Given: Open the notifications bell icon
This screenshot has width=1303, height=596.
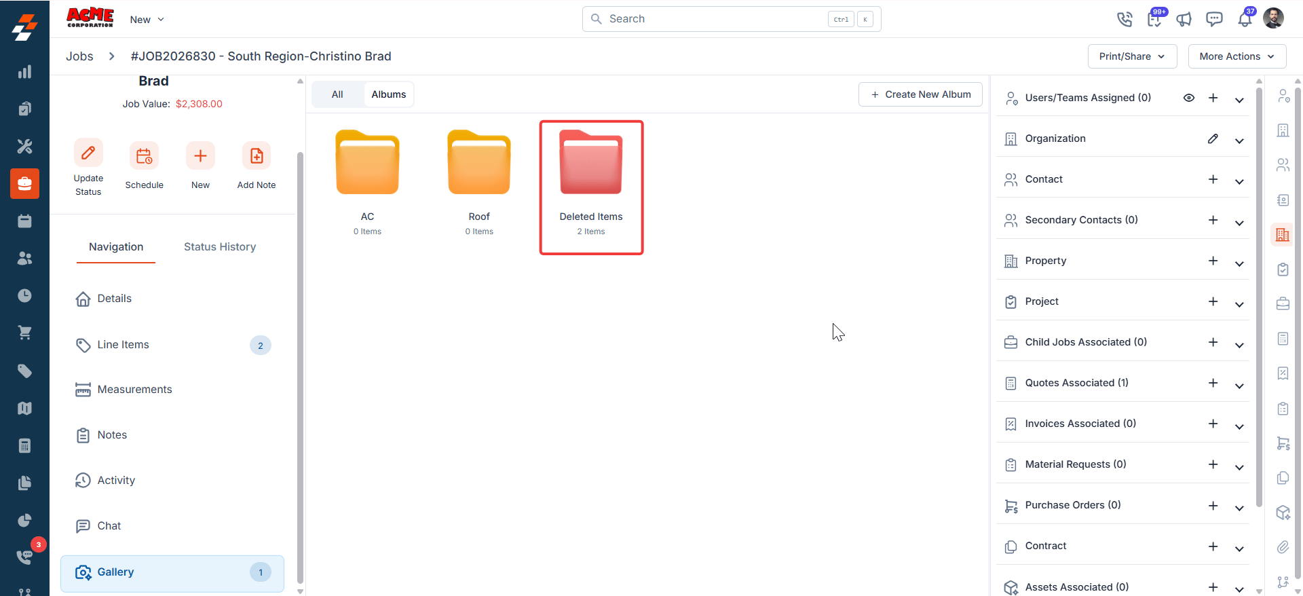Looking at the screenshot, I should point(1245,19).
